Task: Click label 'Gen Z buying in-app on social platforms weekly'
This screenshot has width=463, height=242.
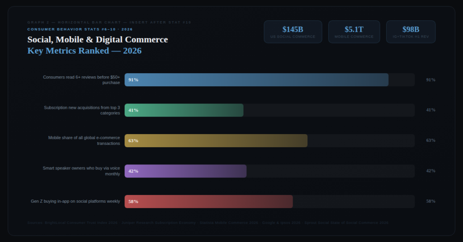Action: coord(76,201)
